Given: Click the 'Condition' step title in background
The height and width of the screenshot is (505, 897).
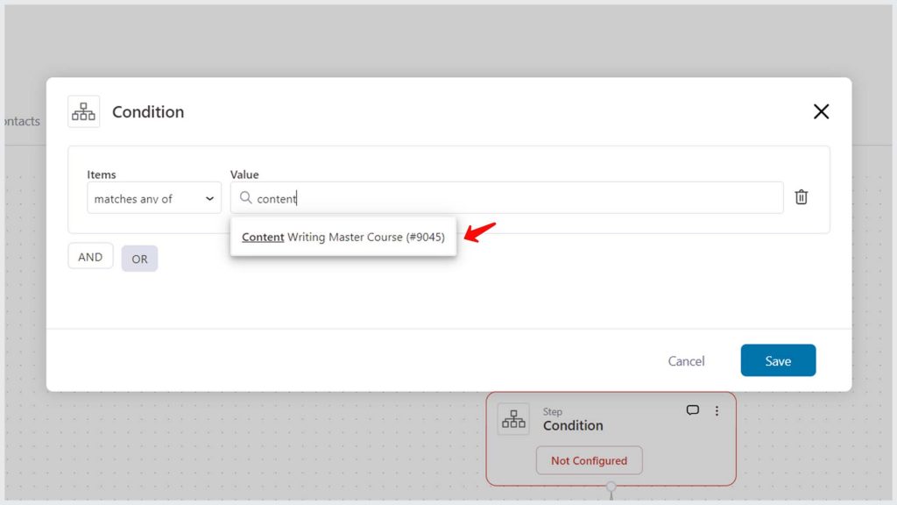Looking at the screenshot, I should pyautogui.click(x=573, y=425).
